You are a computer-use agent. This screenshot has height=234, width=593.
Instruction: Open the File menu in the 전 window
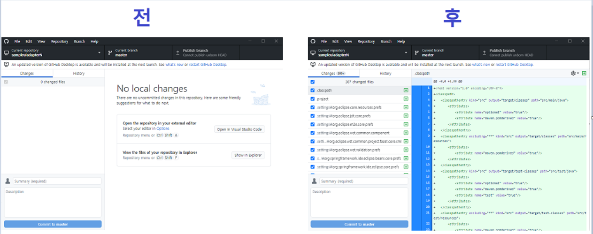click(17, 41)
